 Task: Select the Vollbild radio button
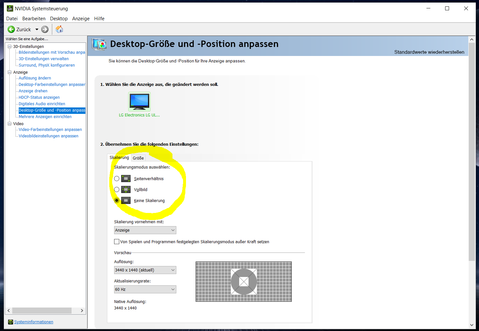[x=117, y=189]
